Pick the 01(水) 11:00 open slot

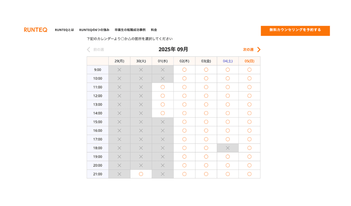163,87
